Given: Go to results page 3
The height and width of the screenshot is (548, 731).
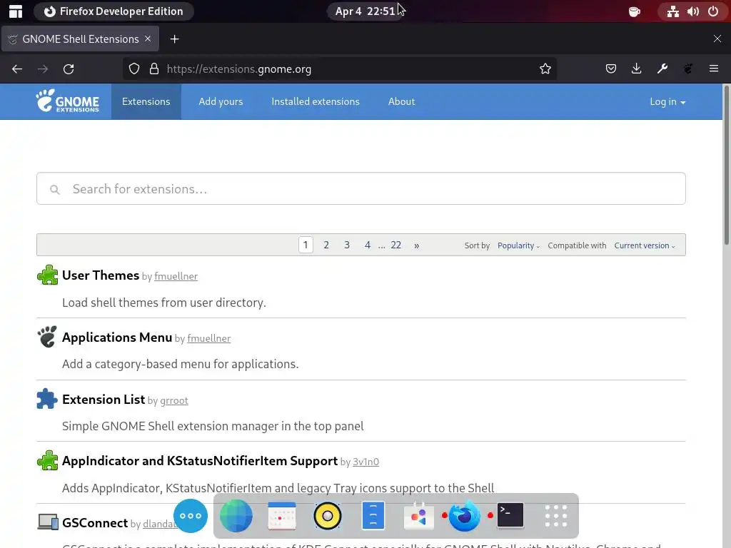Looking at the screenshot, I should pyautogui.click(x=347, y=245).
